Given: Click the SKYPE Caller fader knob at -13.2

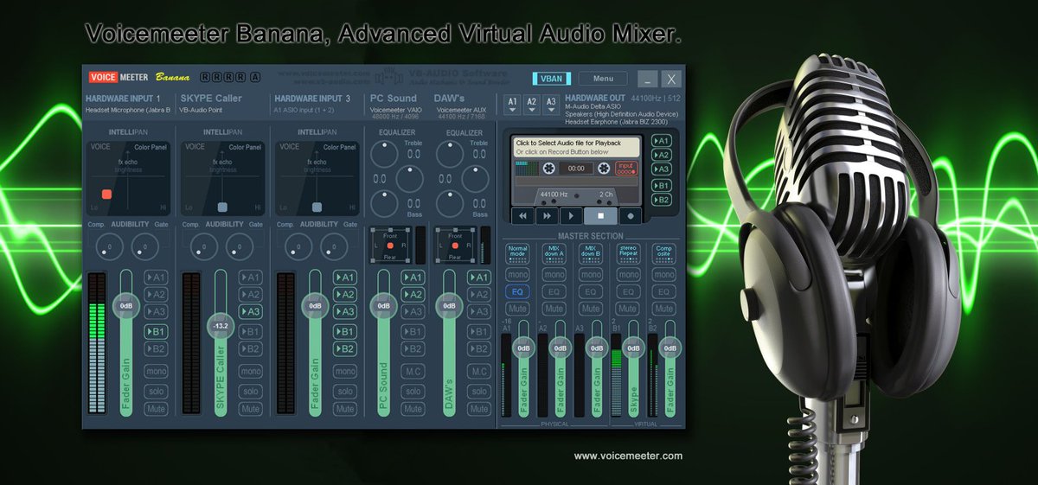Looking at the screenshot, I should (221, 325).
